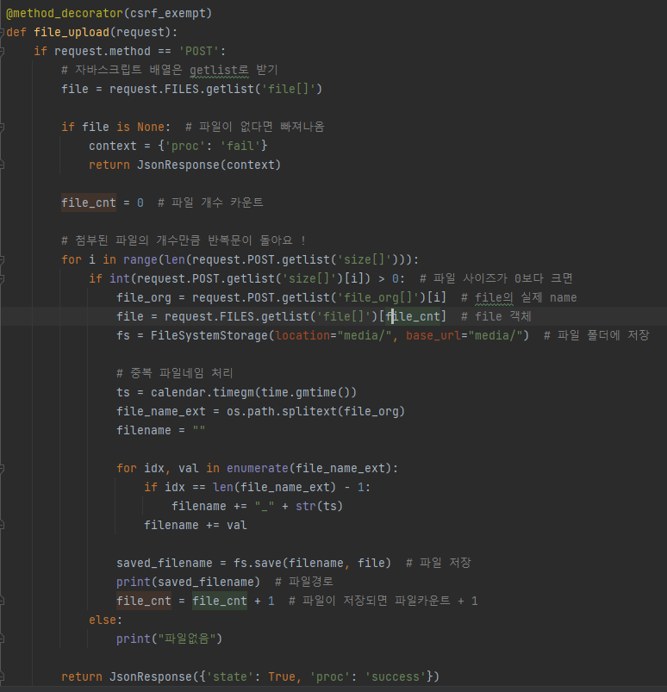
Task: Collapse fold on 'for i in range' line
Action: (3, 259)
